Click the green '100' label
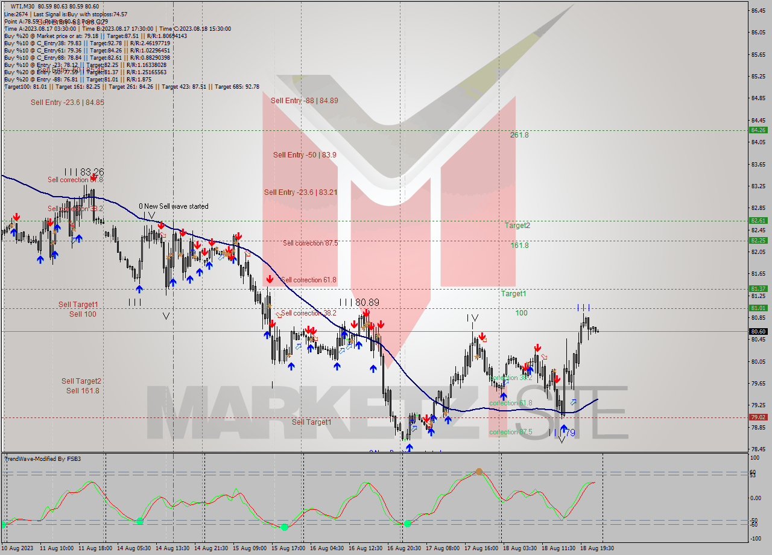 pyautogui.click(x=522, y=313)
